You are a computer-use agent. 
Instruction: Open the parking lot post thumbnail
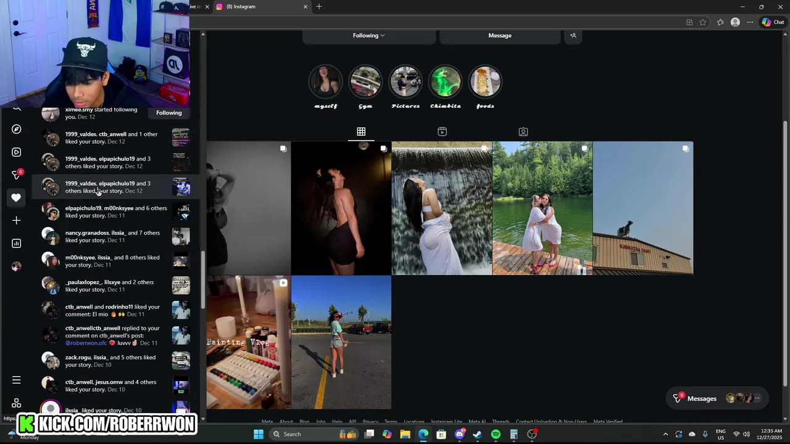(341, 342)
